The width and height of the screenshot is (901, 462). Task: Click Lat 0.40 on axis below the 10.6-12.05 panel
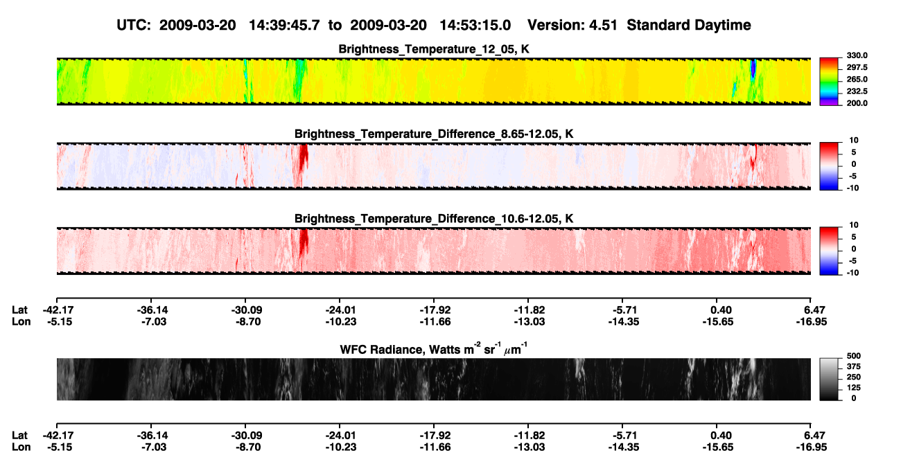[x=721, y=310]
